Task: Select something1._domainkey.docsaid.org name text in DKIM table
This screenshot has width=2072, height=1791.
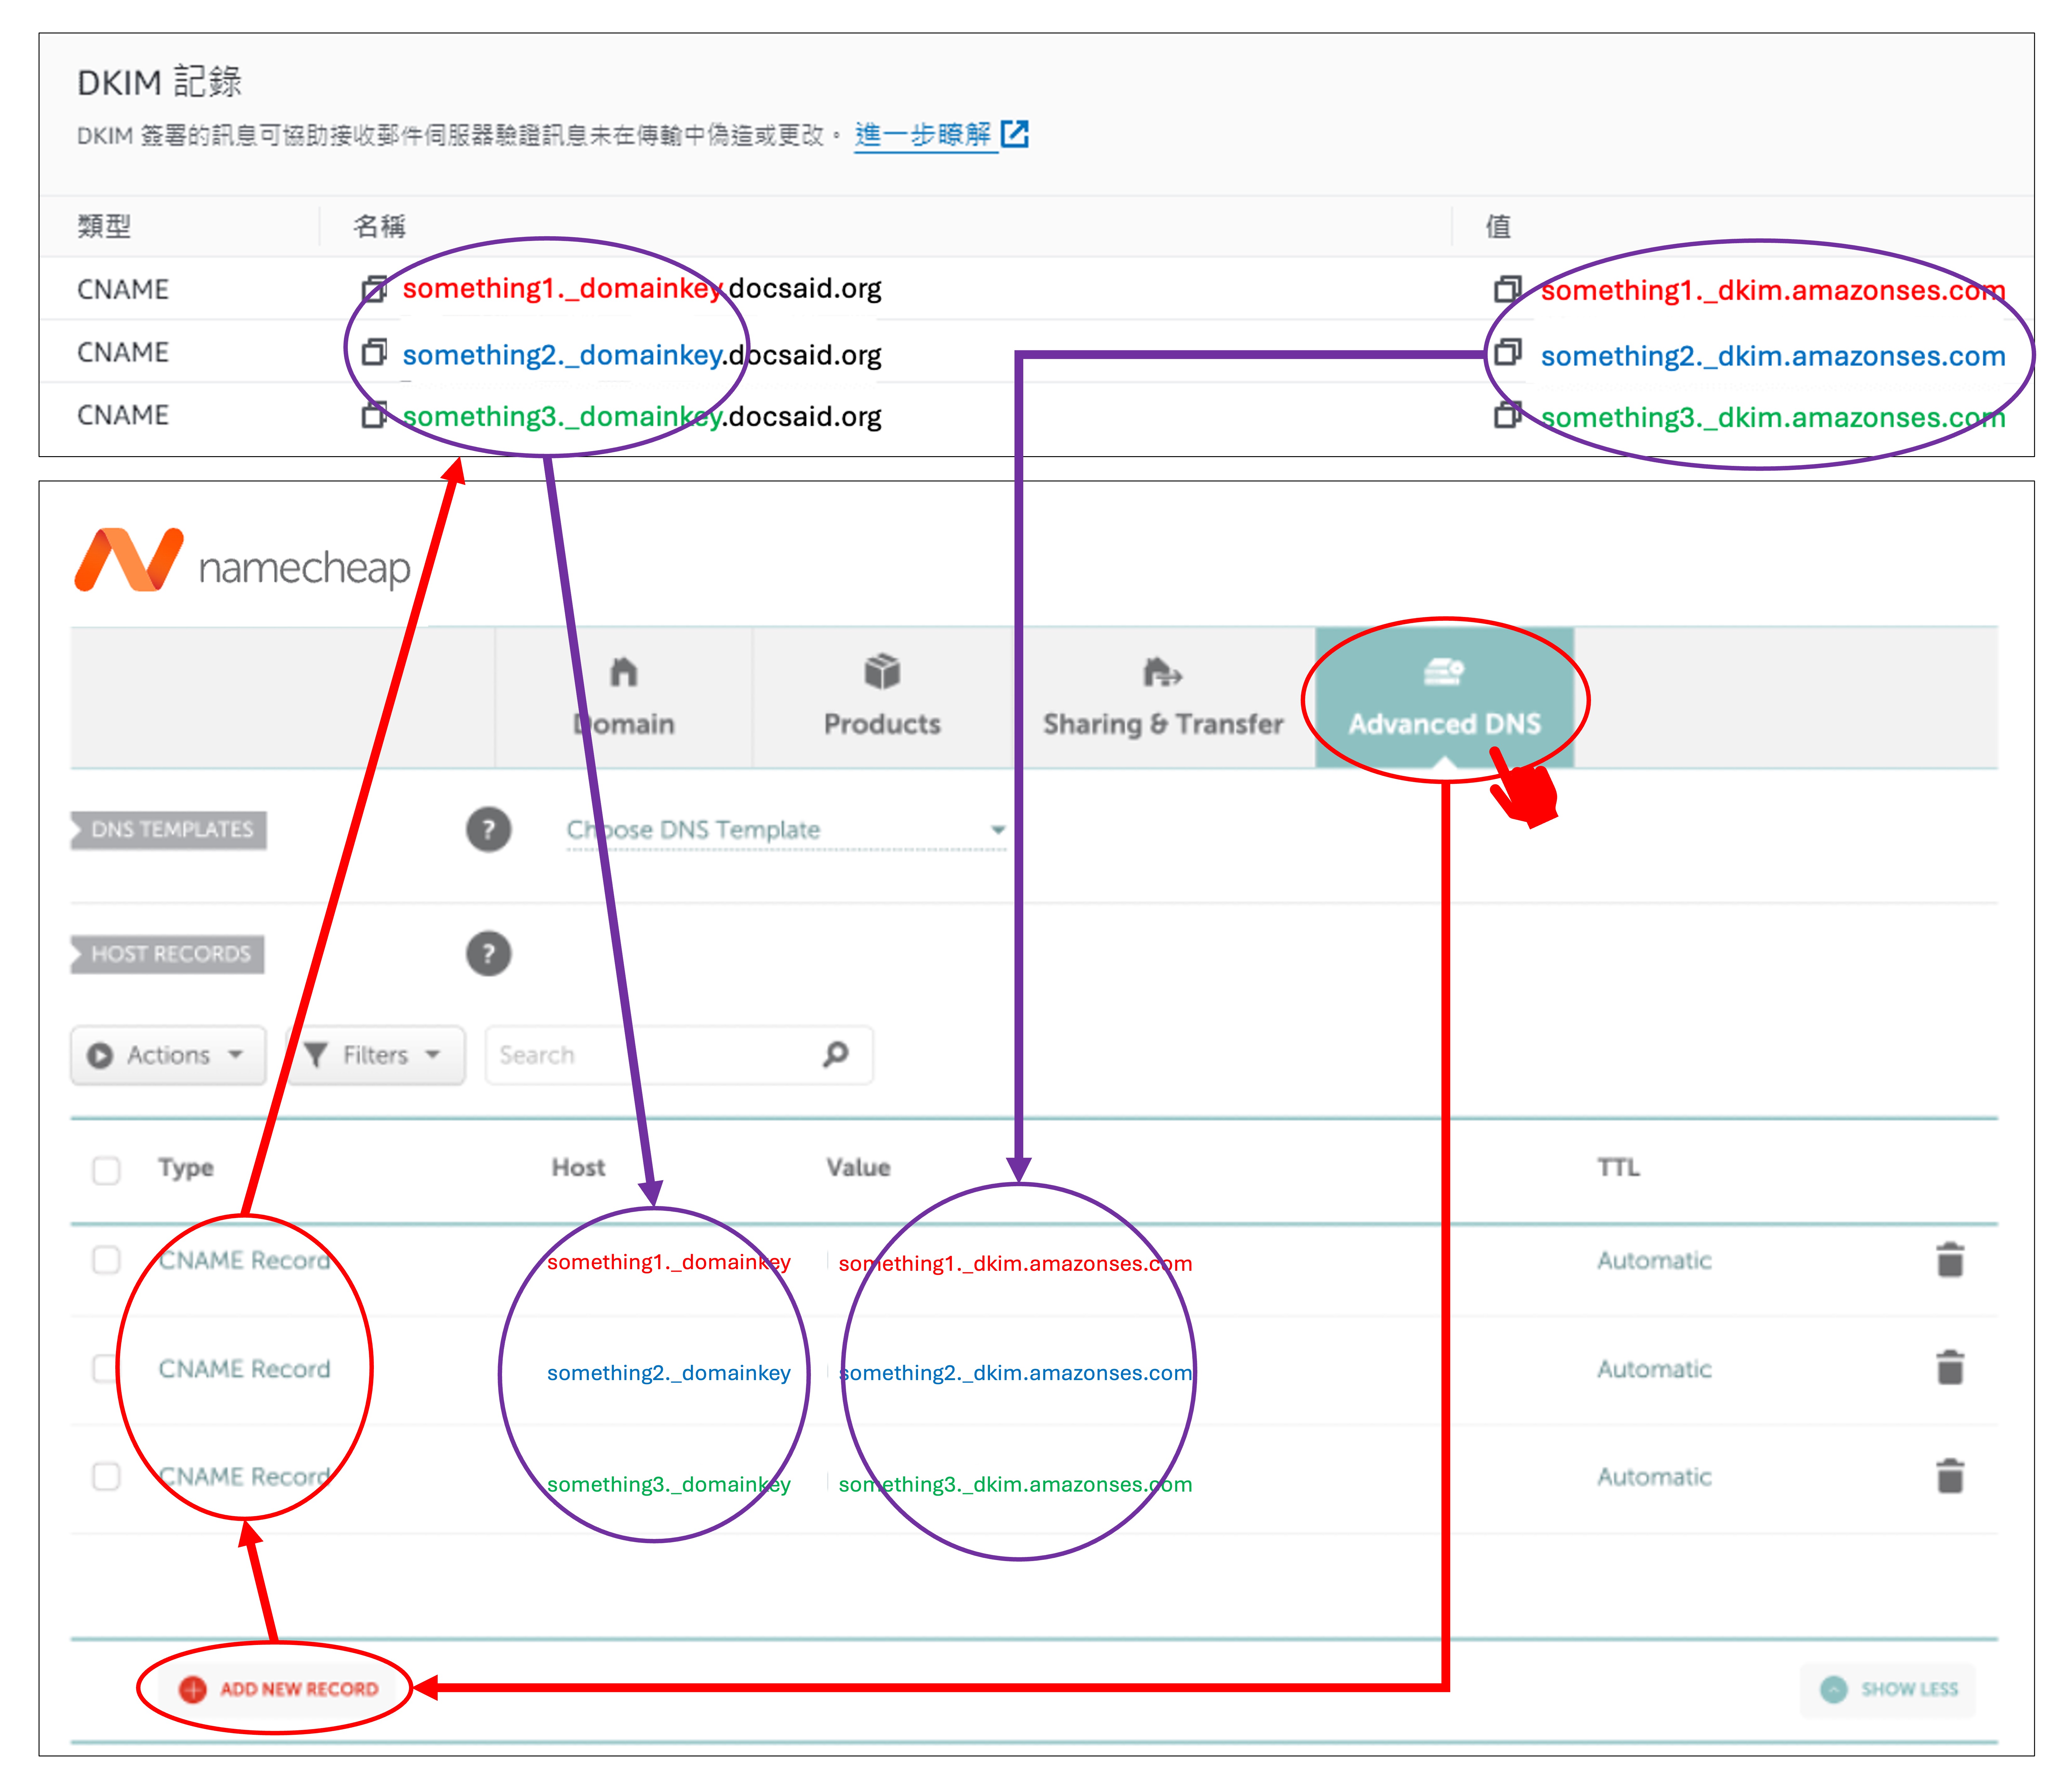Action: point(642,289)
